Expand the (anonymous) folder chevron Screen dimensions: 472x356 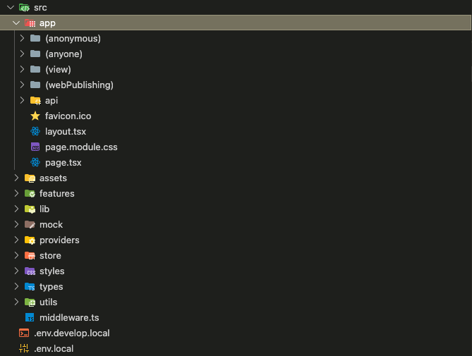[22, 38]
